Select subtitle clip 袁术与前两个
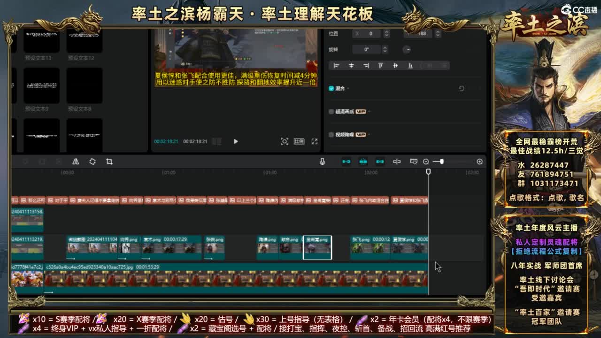Viewport: 601px width, 338px height. (160, 200)
